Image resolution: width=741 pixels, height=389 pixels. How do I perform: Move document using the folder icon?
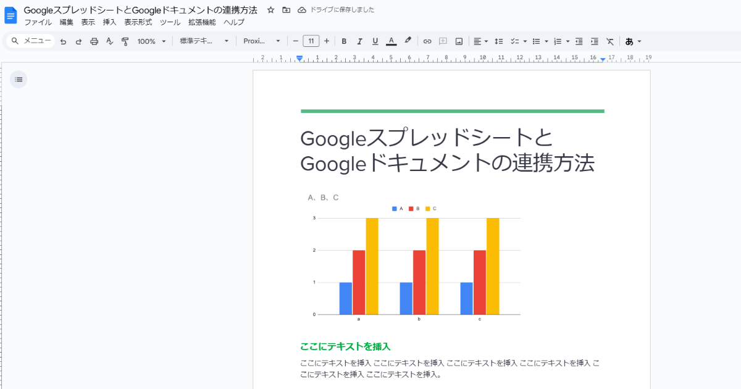click(x=286, y=10)
